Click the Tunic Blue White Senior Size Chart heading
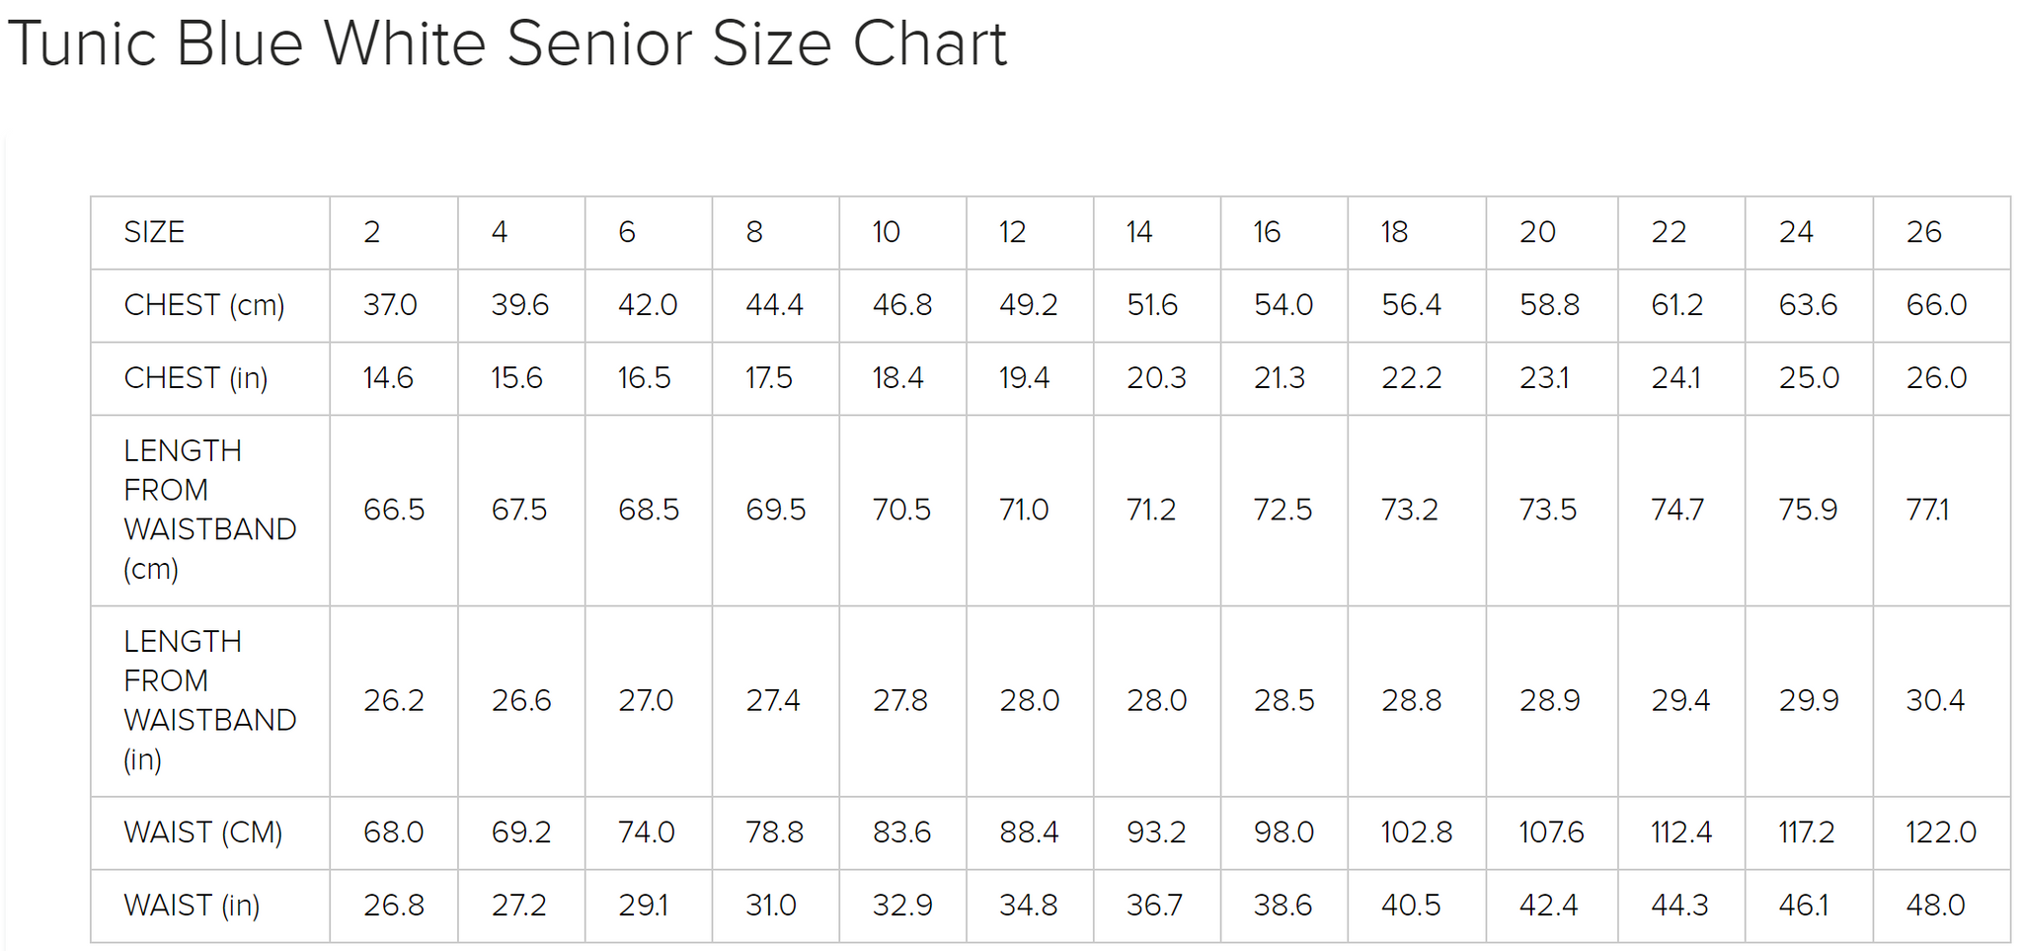 point(506,44)
